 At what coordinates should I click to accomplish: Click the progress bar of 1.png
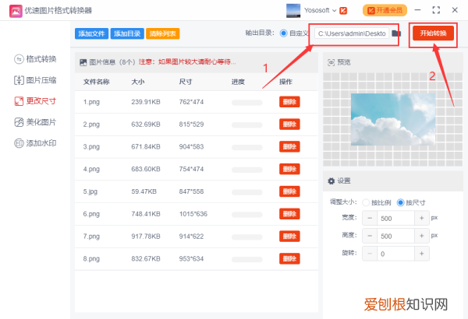pos(246,103)
